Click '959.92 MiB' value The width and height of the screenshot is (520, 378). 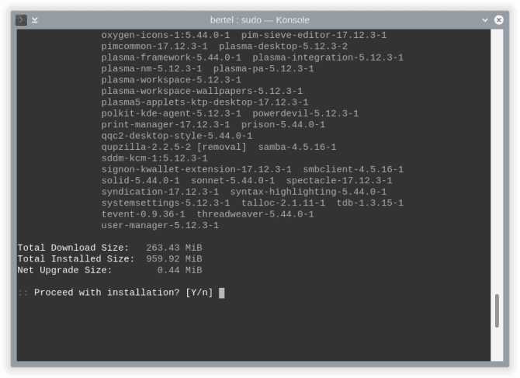coord(174,259)
